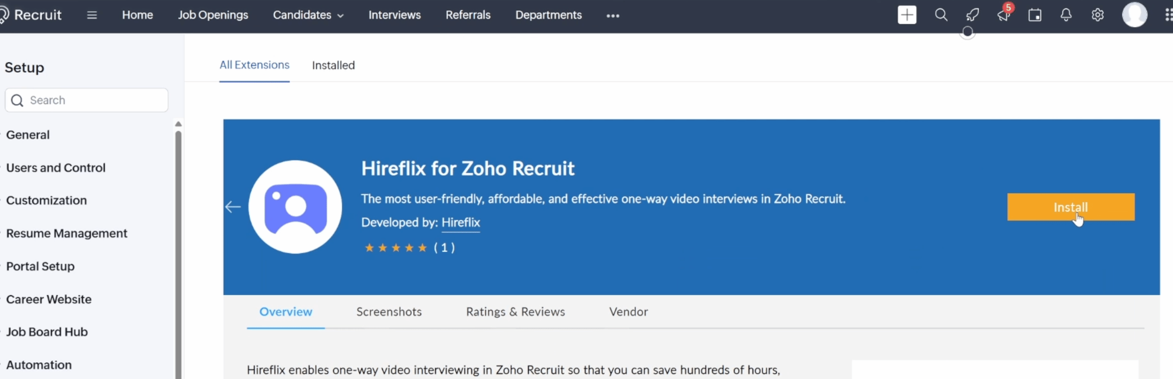Click the plus quick-create icon

(907, 15)
